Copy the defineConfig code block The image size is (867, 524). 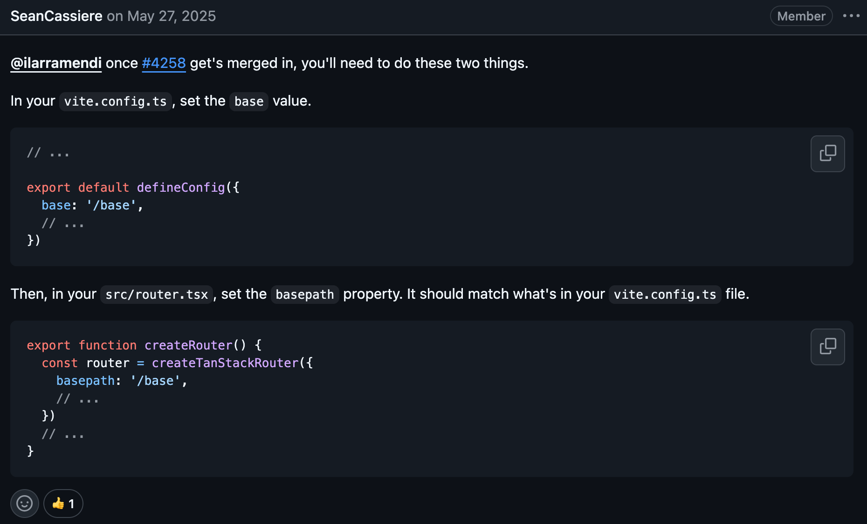(x=827, y=154)
